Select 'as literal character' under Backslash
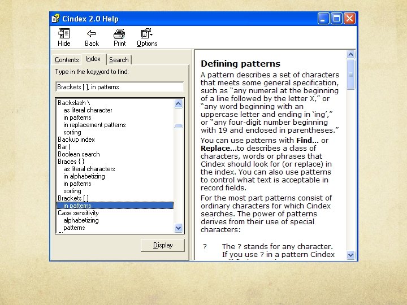 (x=88, y=110)
